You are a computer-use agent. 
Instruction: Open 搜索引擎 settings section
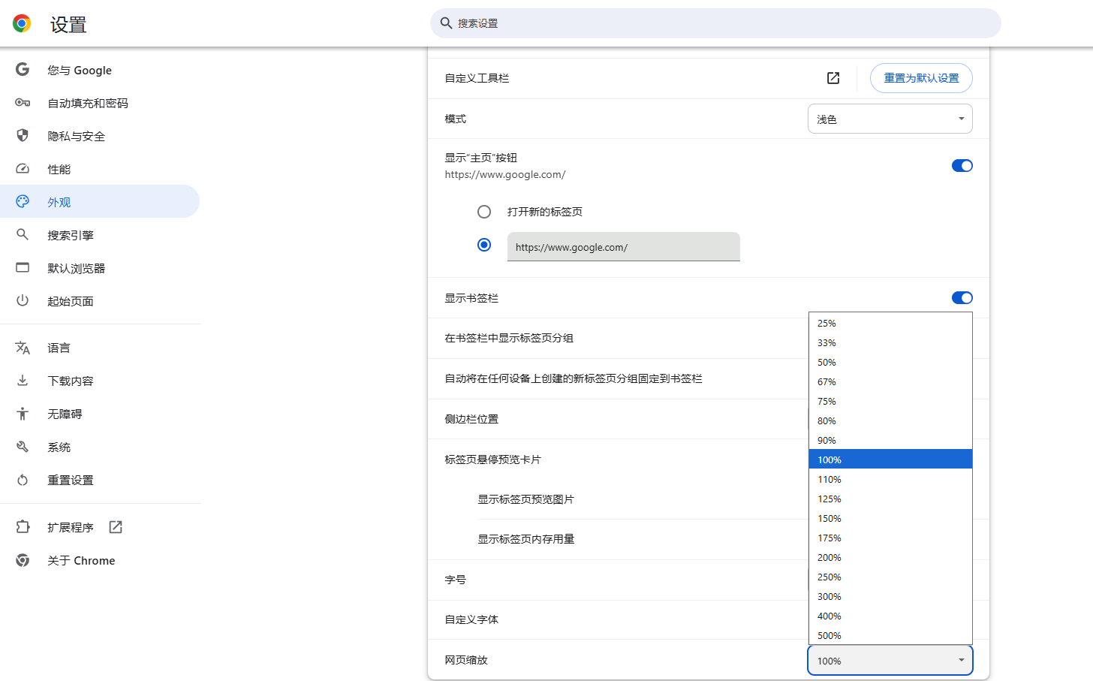(100, 235)
